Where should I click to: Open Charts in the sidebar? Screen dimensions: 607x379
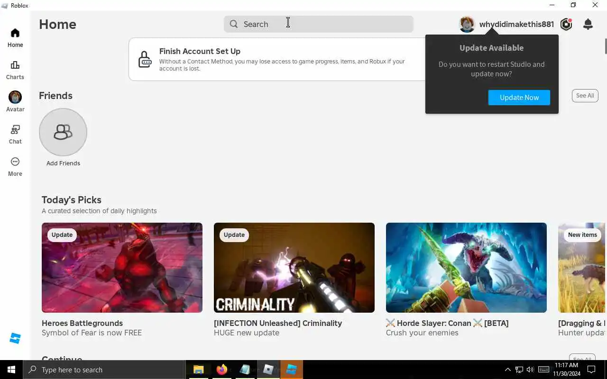[x=15, y=70]
